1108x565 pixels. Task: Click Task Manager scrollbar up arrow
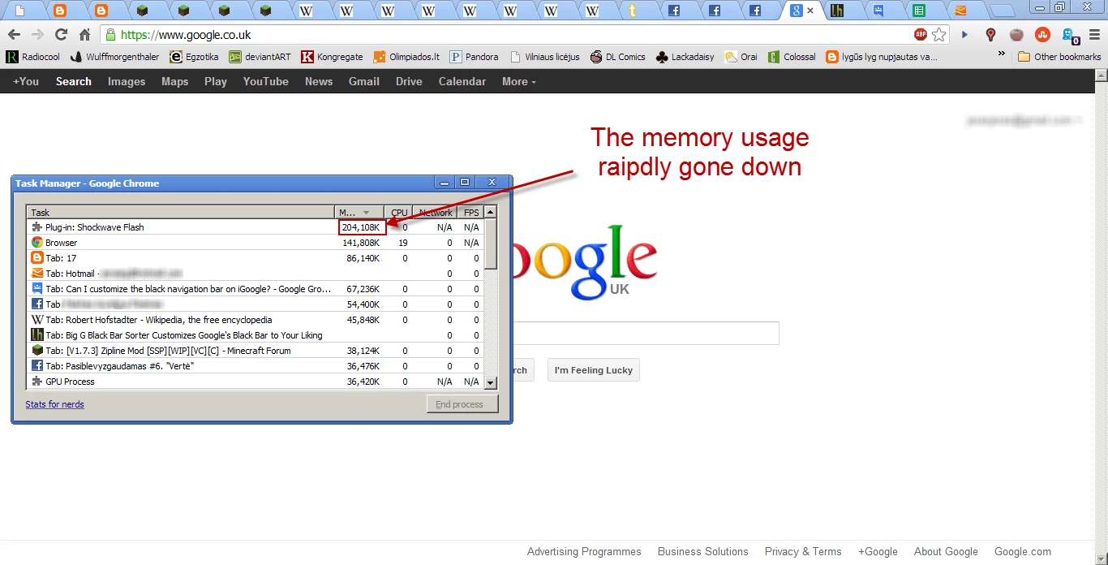490,213
